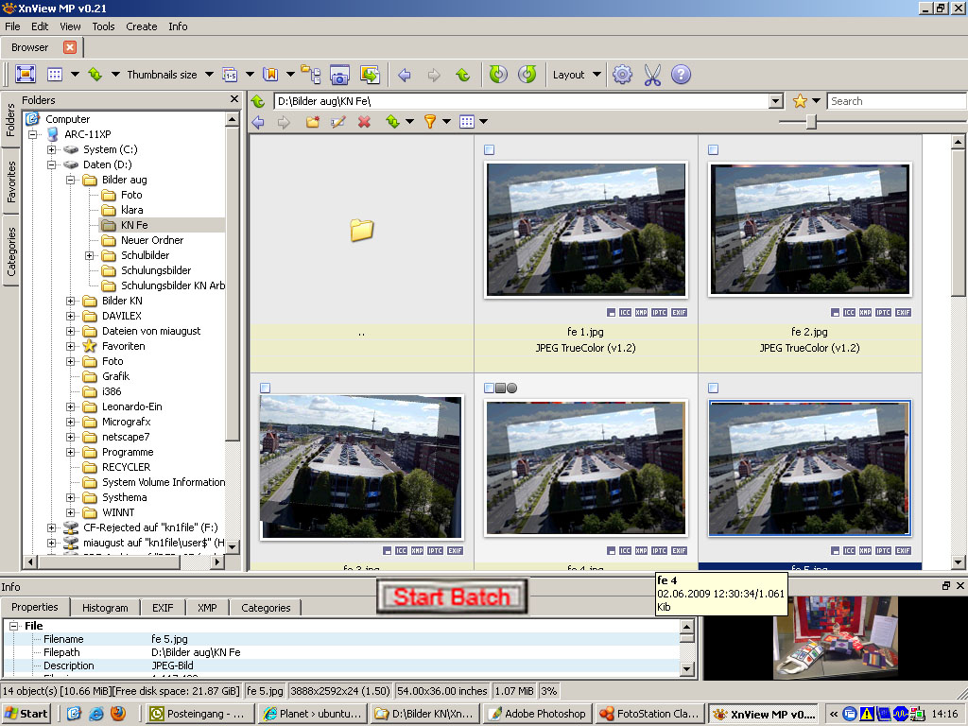
Task: Click the browser toolbar back arrow
Action: coord(258,122)
